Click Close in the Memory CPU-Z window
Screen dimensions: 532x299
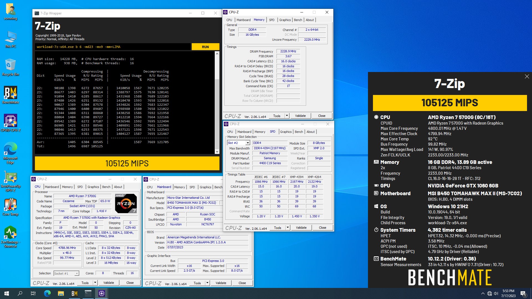click(322, 116)
